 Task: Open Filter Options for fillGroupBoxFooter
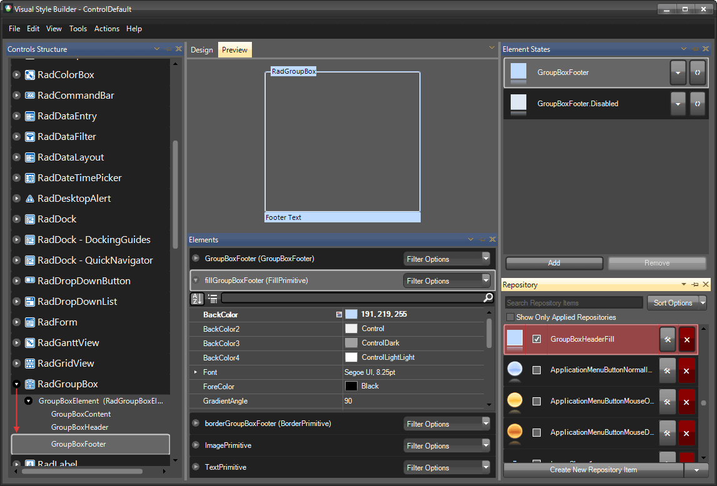[x=447, y=280]
